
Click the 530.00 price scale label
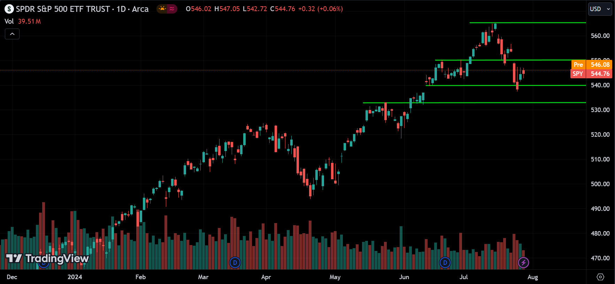(x=600, y=110)
